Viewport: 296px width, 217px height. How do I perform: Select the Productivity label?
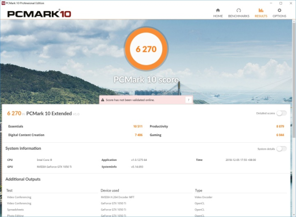[x=159, y=127]
